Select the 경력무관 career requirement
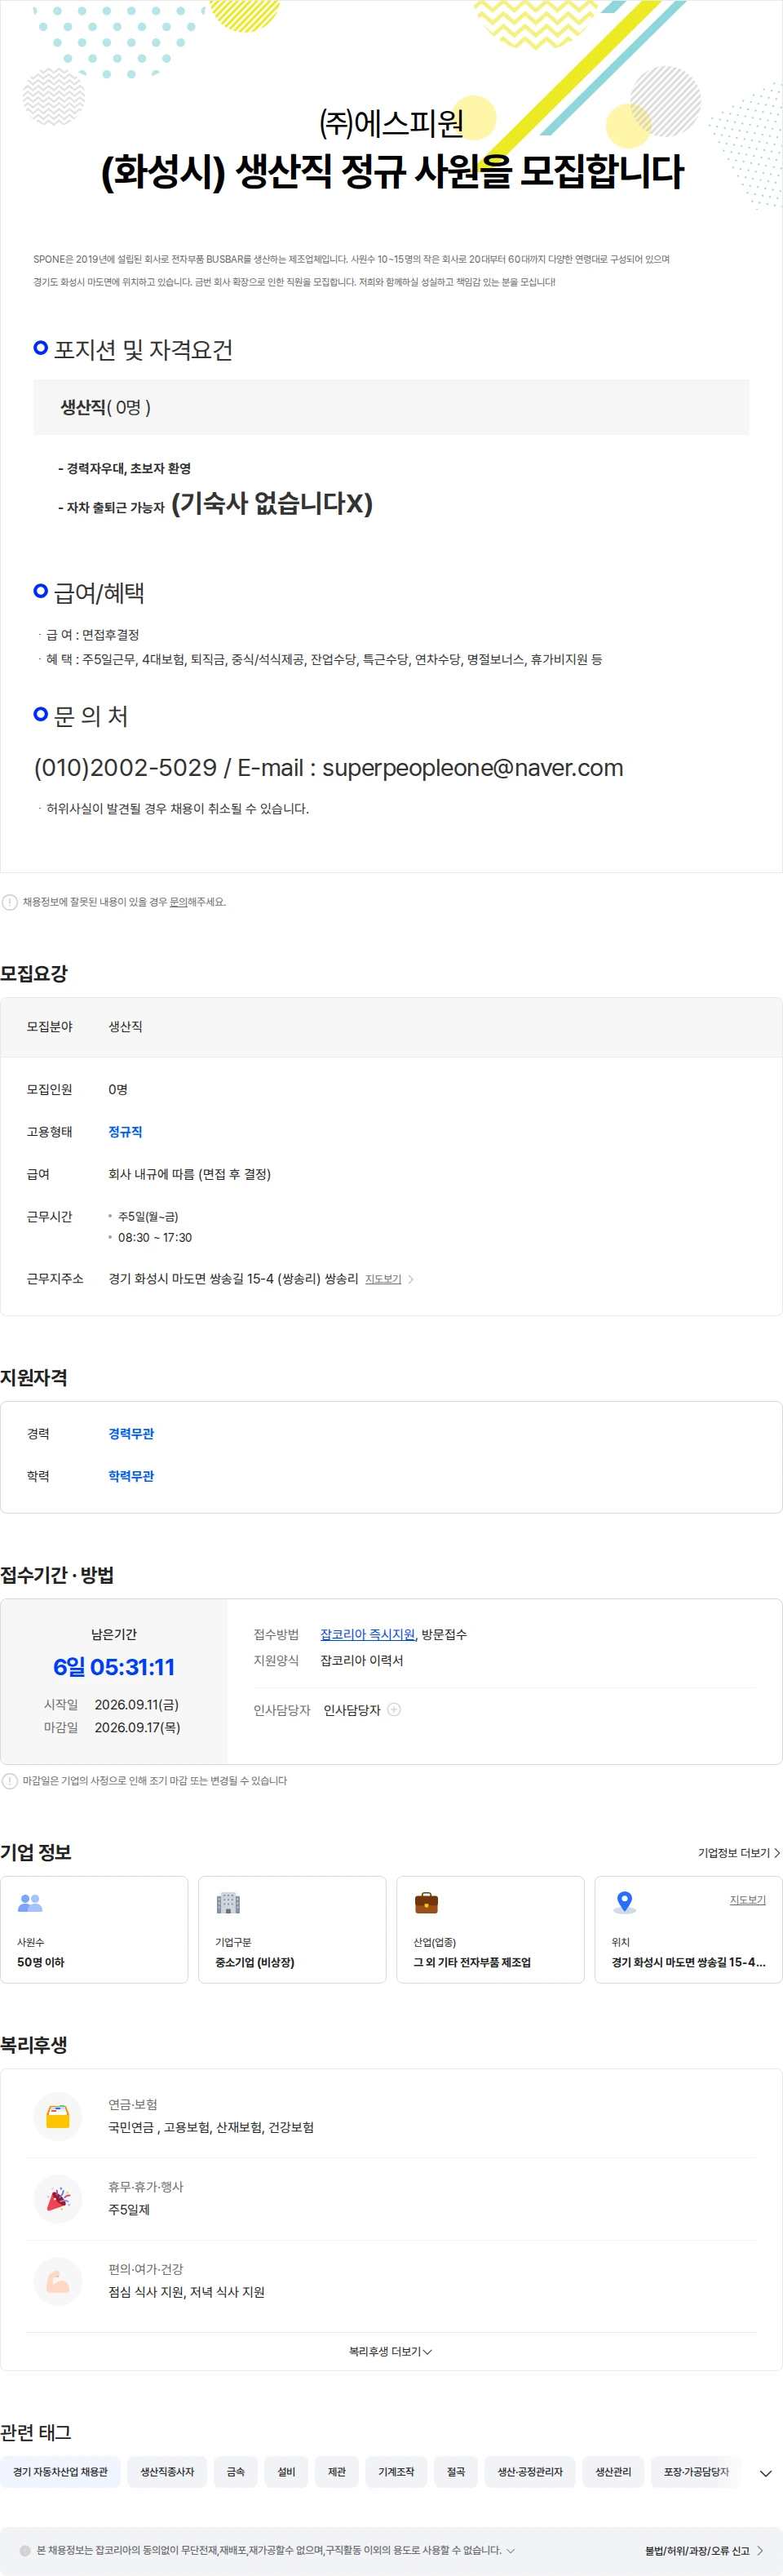Viewport: 783px width, 2576px height. tap(131, 1434)
